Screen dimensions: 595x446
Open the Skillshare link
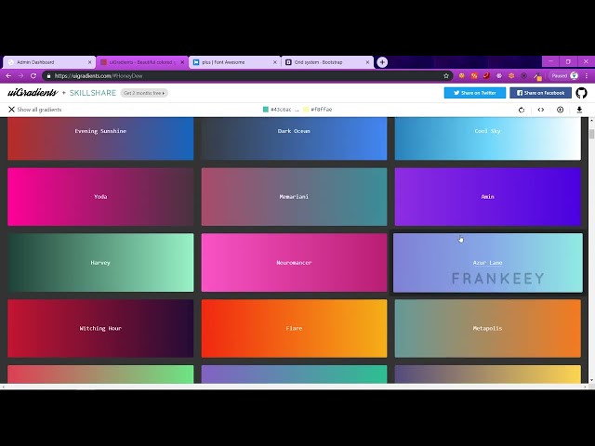tap(93, 93)
